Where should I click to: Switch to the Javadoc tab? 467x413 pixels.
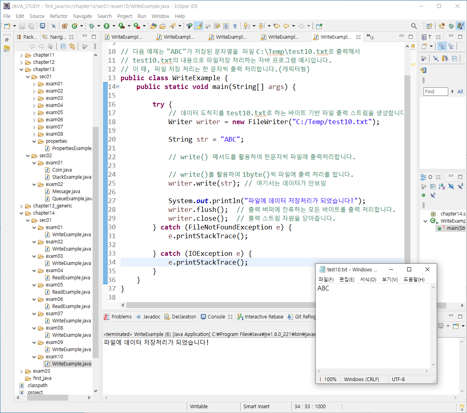tap(148, 317)
